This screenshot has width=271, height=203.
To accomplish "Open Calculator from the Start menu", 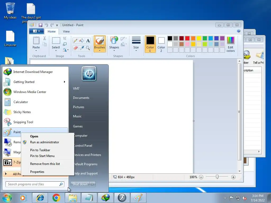I will pos(35,102).
